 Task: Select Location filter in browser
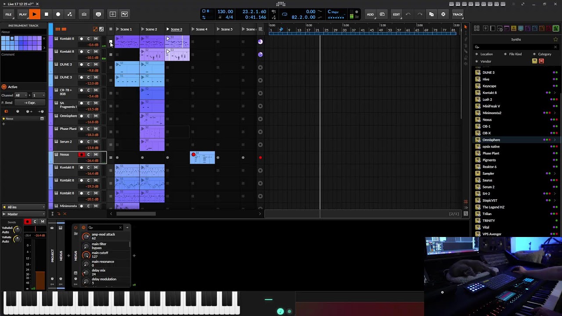(486, 54)
